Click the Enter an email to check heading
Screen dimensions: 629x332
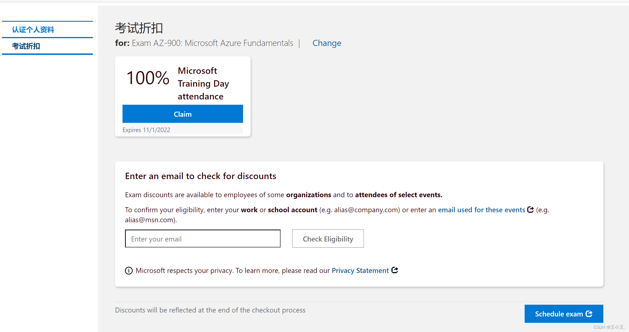coord(200,176)
